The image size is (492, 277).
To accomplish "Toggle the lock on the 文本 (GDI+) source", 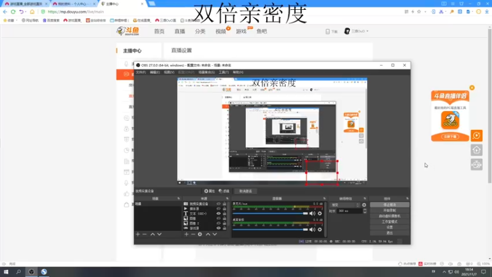I will pos(224,214).
